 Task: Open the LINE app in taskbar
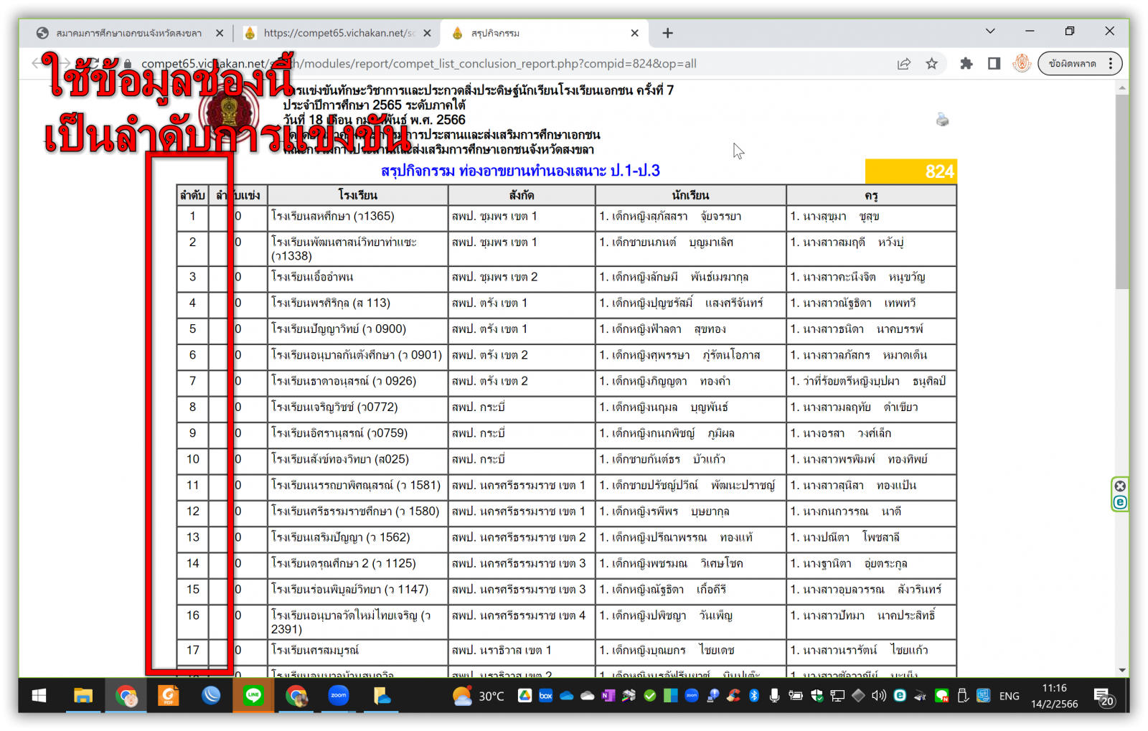[253, 695]
